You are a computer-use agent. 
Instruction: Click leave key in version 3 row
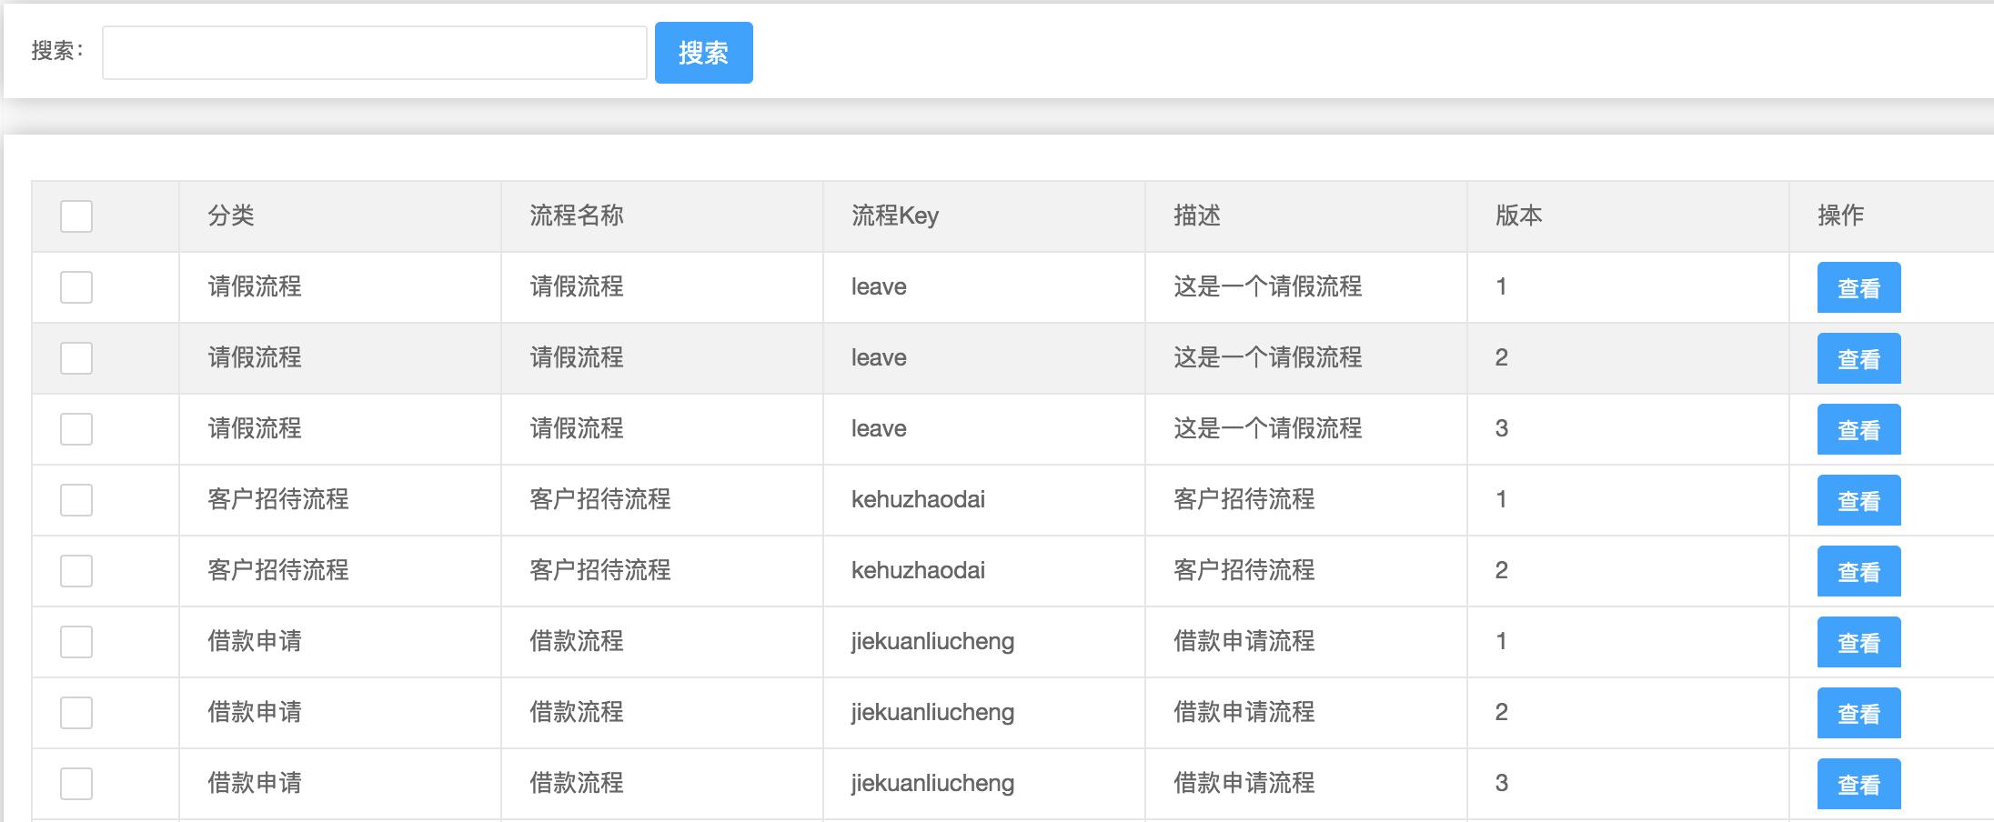coord(879,428)
